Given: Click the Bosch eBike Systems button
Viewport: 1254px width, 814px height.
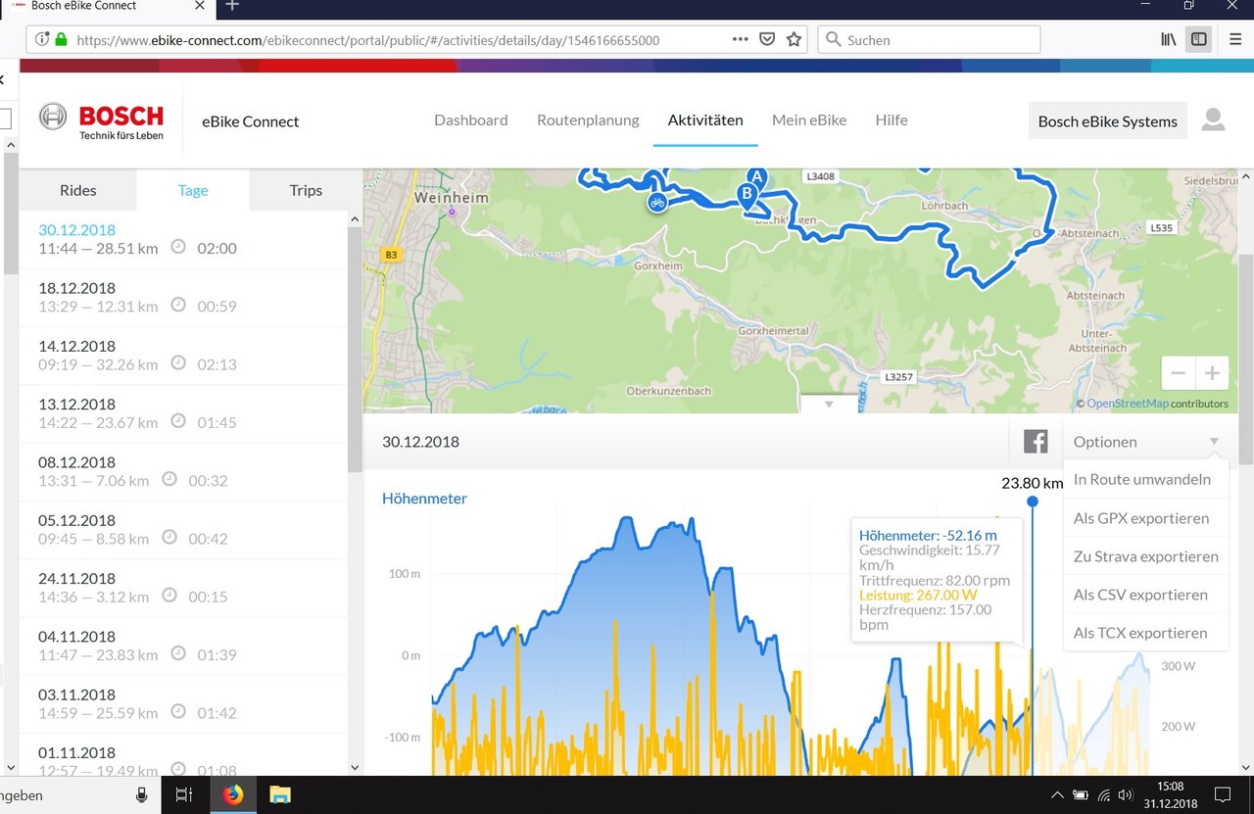Looking at the screenshot, I should click(1107, 121).
